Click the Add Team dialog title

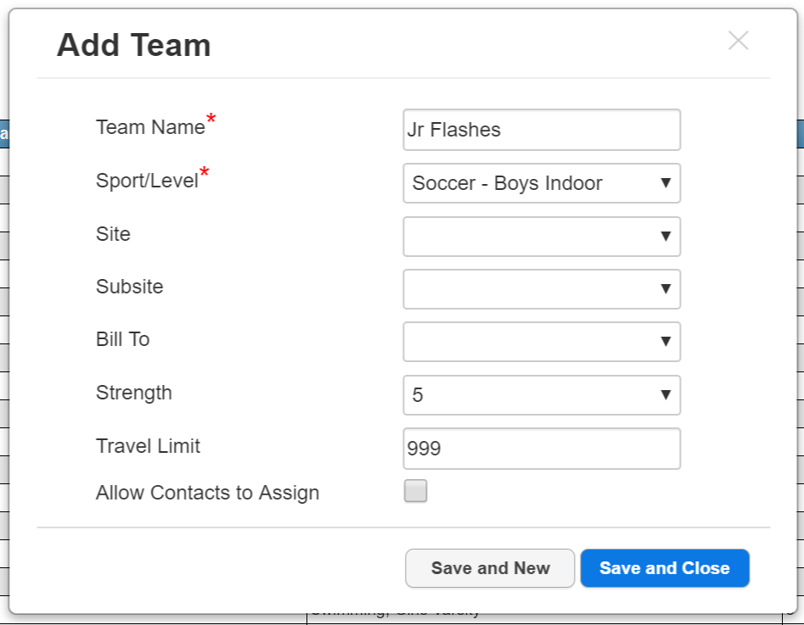pyautogui.click(x=133, y=45)
